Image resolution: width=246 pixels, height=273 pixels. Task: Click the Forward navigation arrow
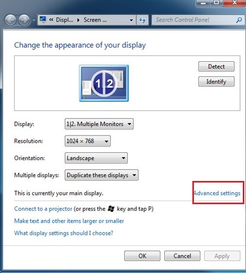click(24, 20)
